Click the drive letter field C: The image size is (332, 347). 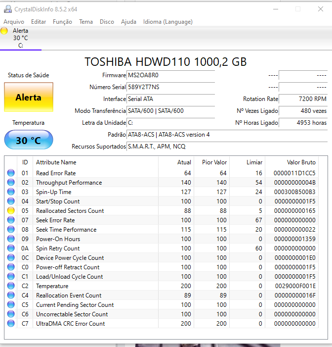(x=170, y=123)
